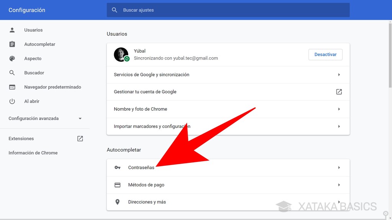Click the location pin icon for Direcciones y más
This screenshot has height=220, width=392.
tap(118, 202)
